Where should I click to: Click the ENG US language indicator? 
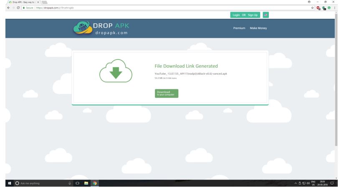313,183
